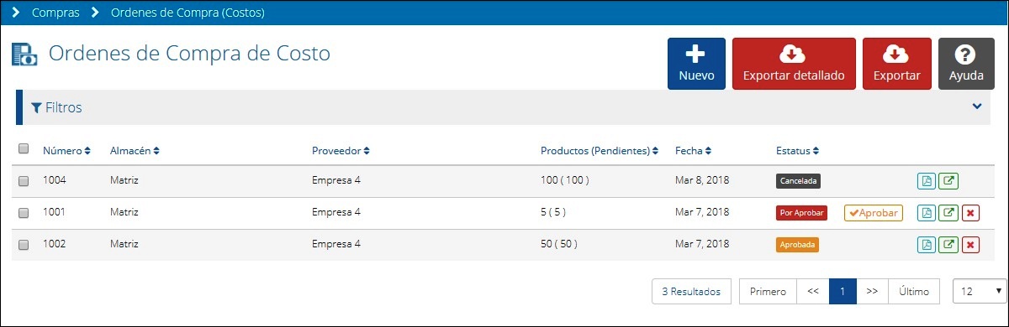This screenshot has height=327, width=1009.
Task: Go to Compras in breadcrumb
Action: [x=55, y=13]
